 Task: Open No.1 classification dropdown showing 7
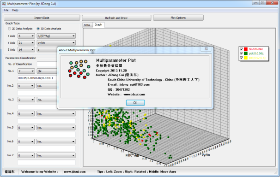[26, 71]
